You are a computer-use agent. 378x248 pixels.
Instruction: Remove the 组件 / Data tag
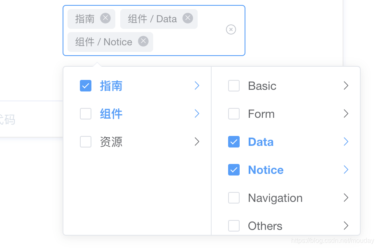click(188, 18)
